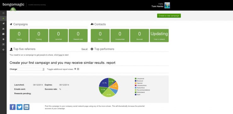Open the See all referrers link
Image resolution: width=233 pixels, height=114 pixels.
(x=84, y=49)
